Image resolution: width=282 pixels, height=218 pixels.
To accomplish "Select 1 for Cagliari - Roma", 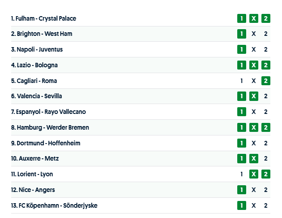I will tap(242, 81).
